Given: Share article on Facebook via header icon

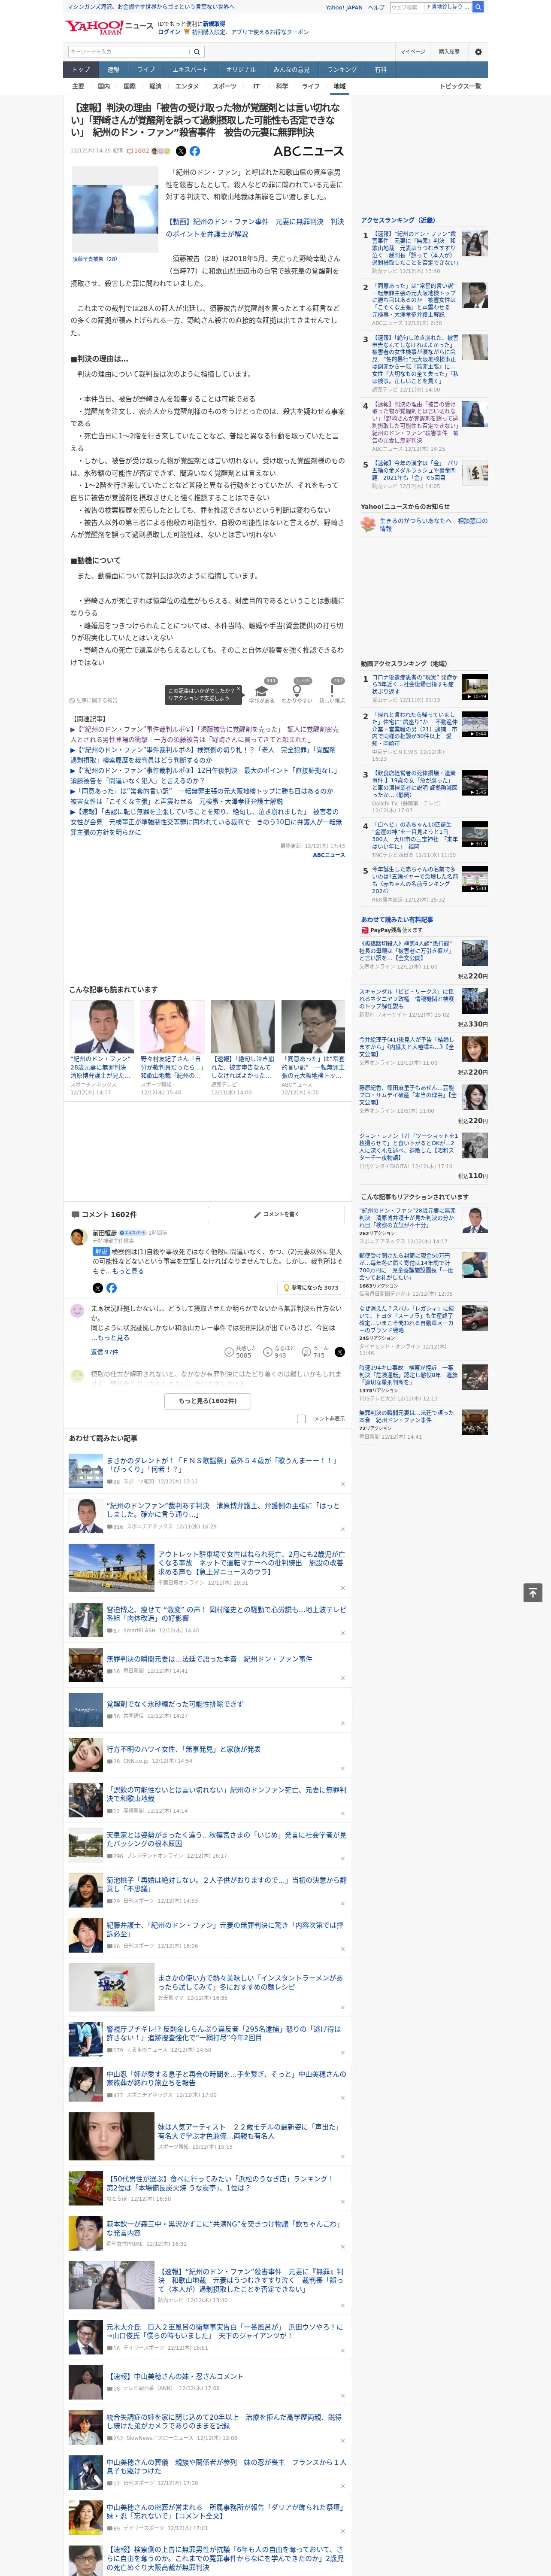Looking at the screenshot, I should point(195,151).
